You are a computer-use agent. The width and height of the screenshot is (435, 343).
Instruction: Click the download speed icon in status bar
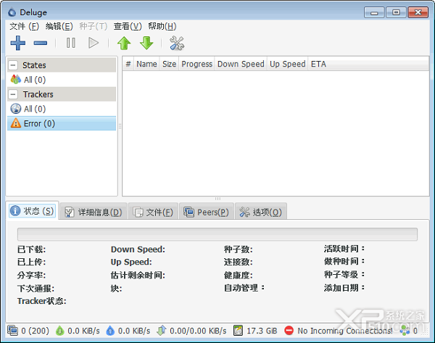coord(59,331)
